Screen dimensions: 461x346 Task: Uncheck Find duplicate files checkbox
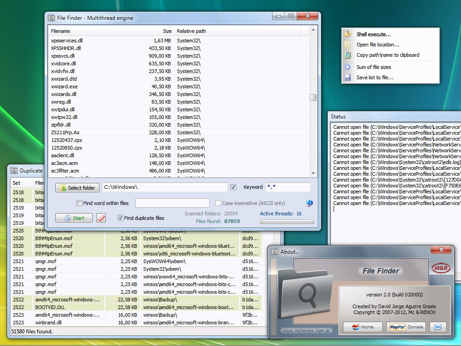[120, 218]
